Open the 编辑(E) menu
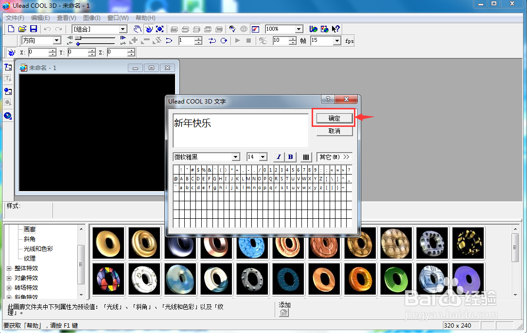Viewport: 527px width, 333px height. click(40, 18)
